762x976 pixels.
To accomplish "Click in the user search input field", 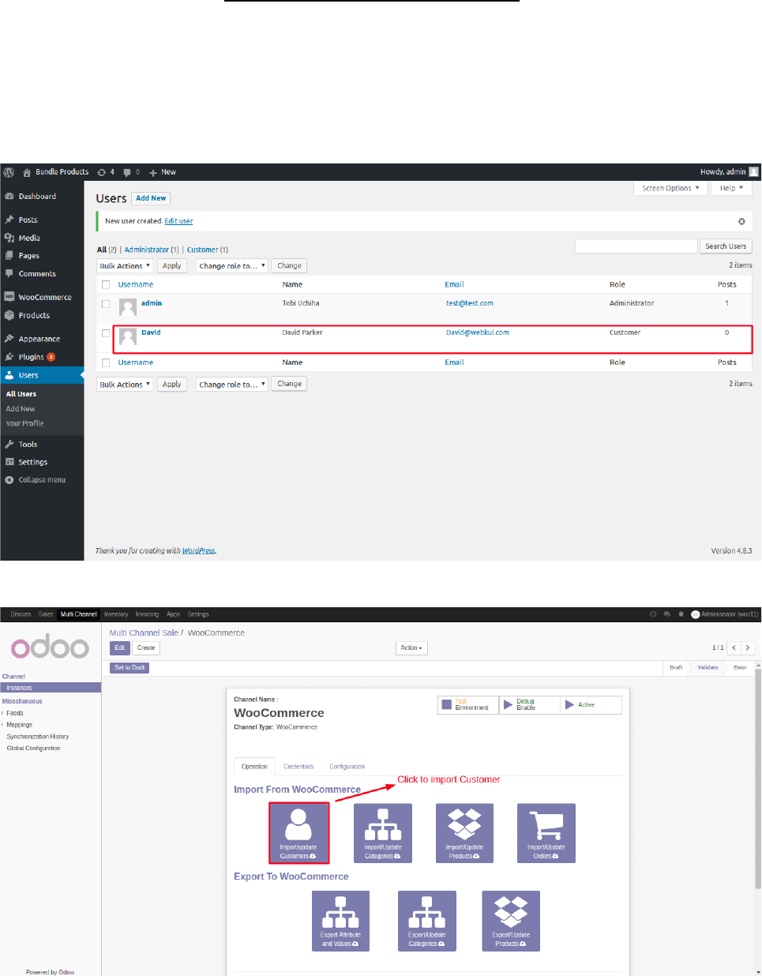I will [636, 246].
